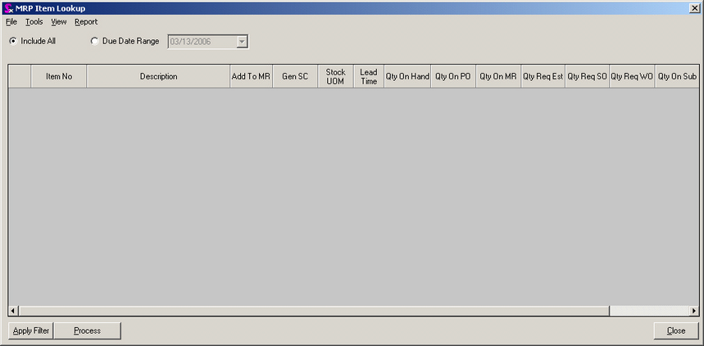Viewport: 704px width, 346px height.
Task: Click the Qty On Hand column header
Action: click(407, 77)
